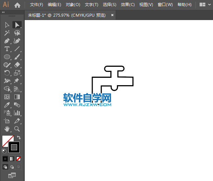Click the Fill color swatch
Image resolution: width=213 pixels, height=181 pixels.
tap(5, 139)
